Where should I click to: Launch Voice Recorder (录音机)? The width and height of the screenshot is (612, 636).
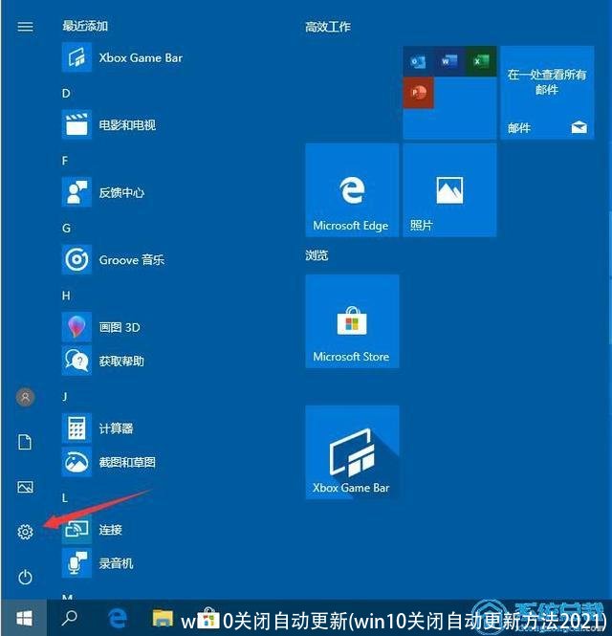[98, 563]
